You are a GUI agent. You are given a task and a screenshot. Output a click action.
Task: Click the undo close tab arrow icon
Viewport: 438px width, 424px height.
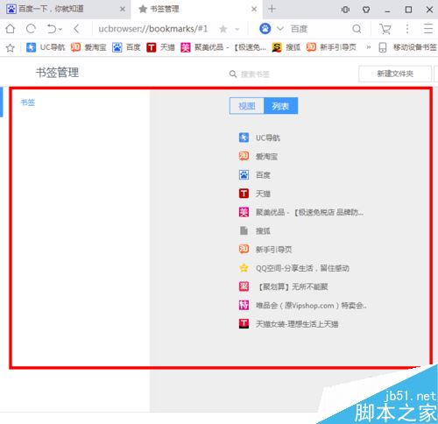coord(52,29)
